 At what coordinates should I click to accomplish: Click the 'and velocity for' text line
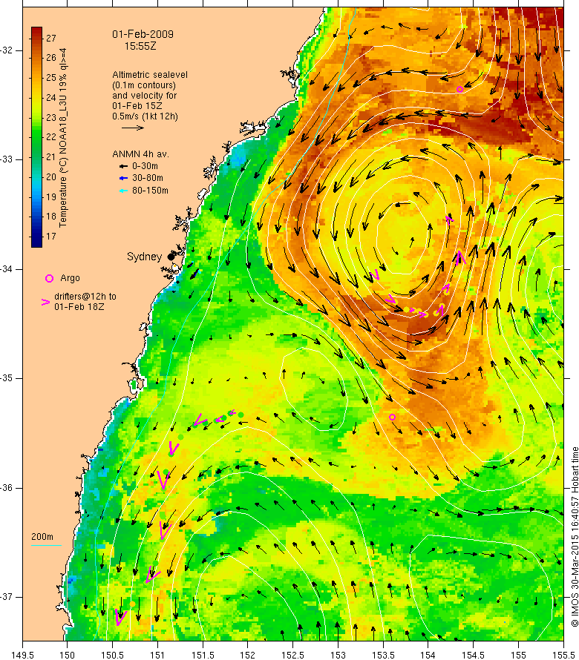[x=145, y=96]
